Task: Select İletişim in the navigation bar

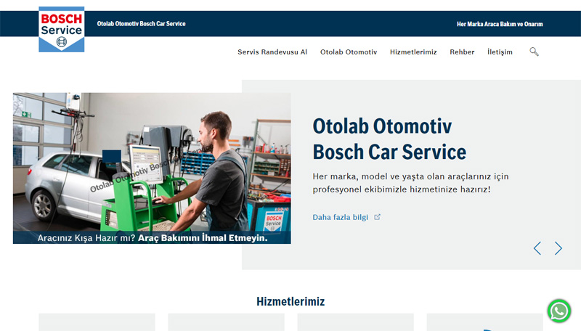Action: point(500,52)
